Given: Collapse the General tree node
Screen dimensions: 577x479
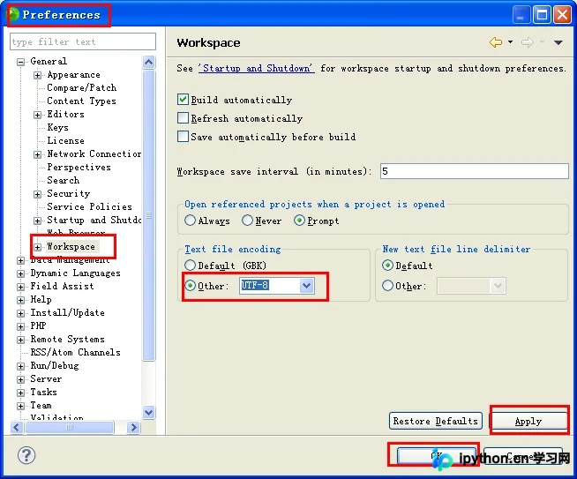Looking at the screenshot, I should [21, 62].
